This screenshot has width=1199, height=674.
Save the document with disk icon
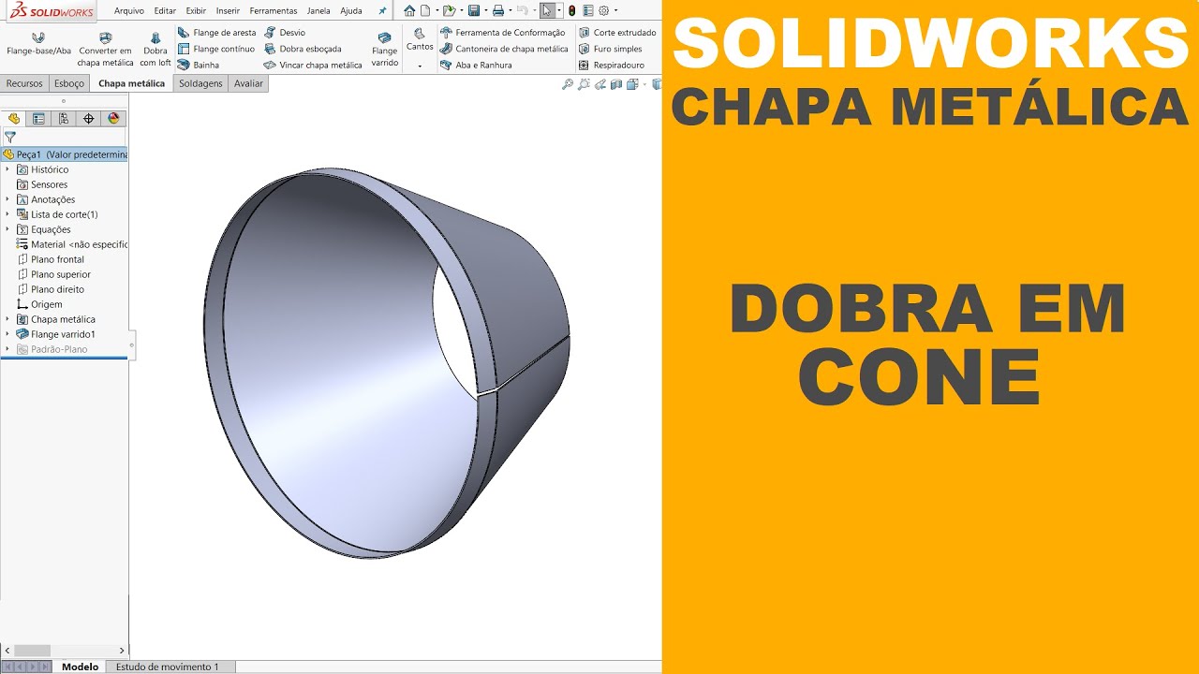(x=474, y=11)
